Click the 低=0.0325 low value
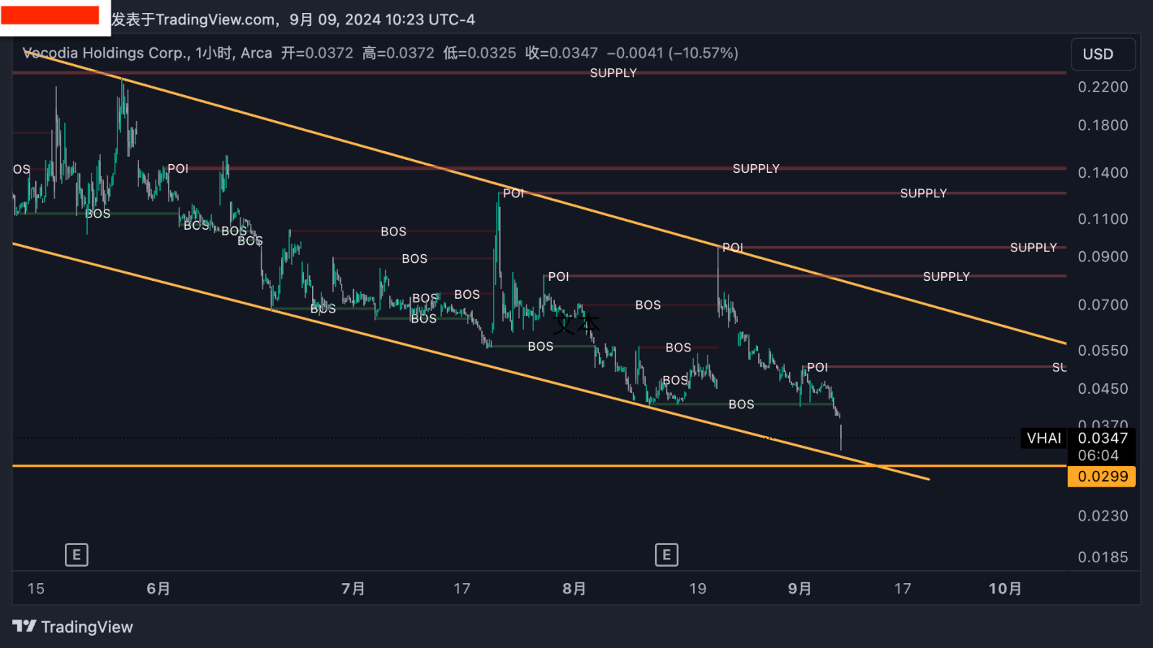Screen dimensions: 1153x648 coord(479,53)
